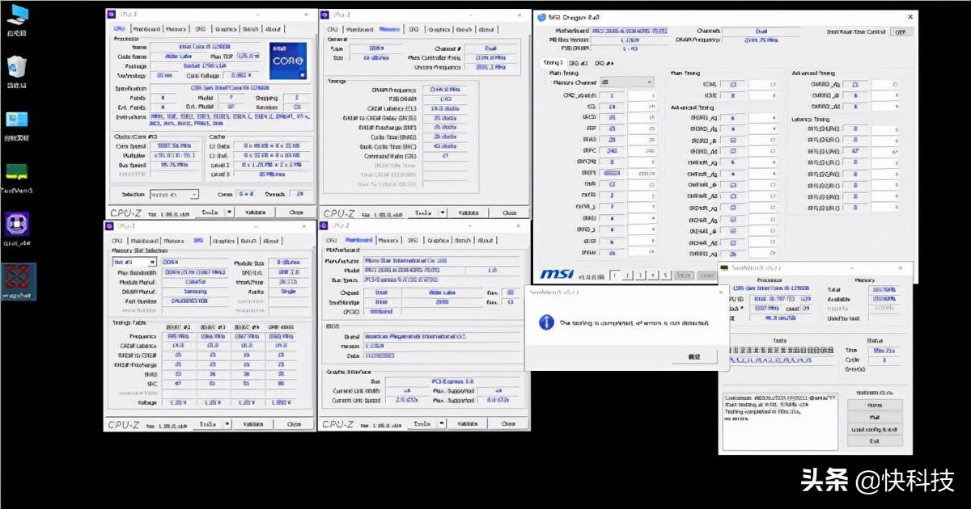The height and width of the screenshot is (509, 971).
Task: Click the Tools button in the SPD tab window
Action: (208, 423)
